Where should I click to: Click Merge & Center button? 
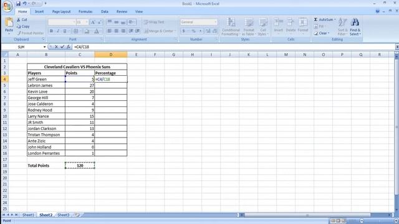tap(159, 31)
